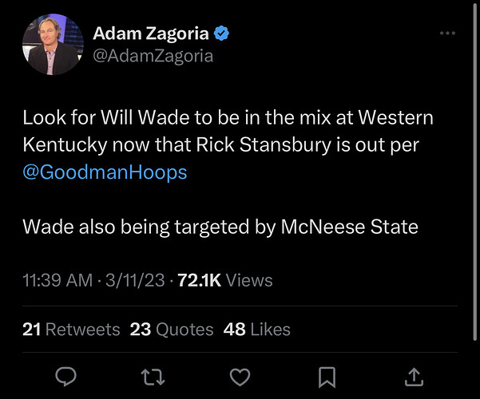Bookmark this tweet

click(x=327, y=376)
